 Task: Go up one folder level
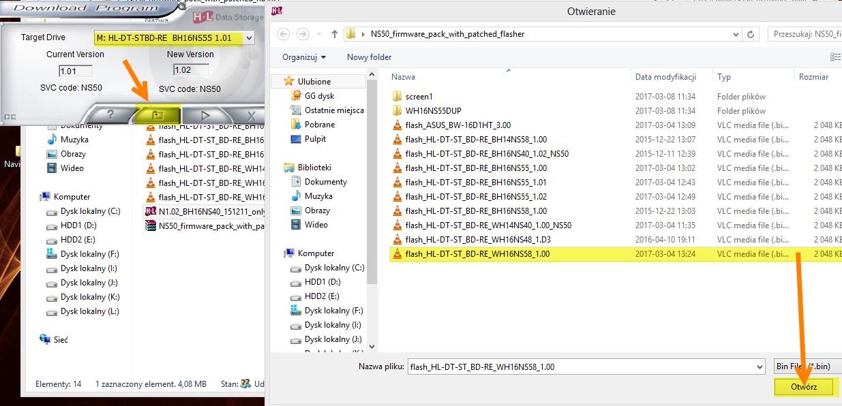(x=335, y=33)
